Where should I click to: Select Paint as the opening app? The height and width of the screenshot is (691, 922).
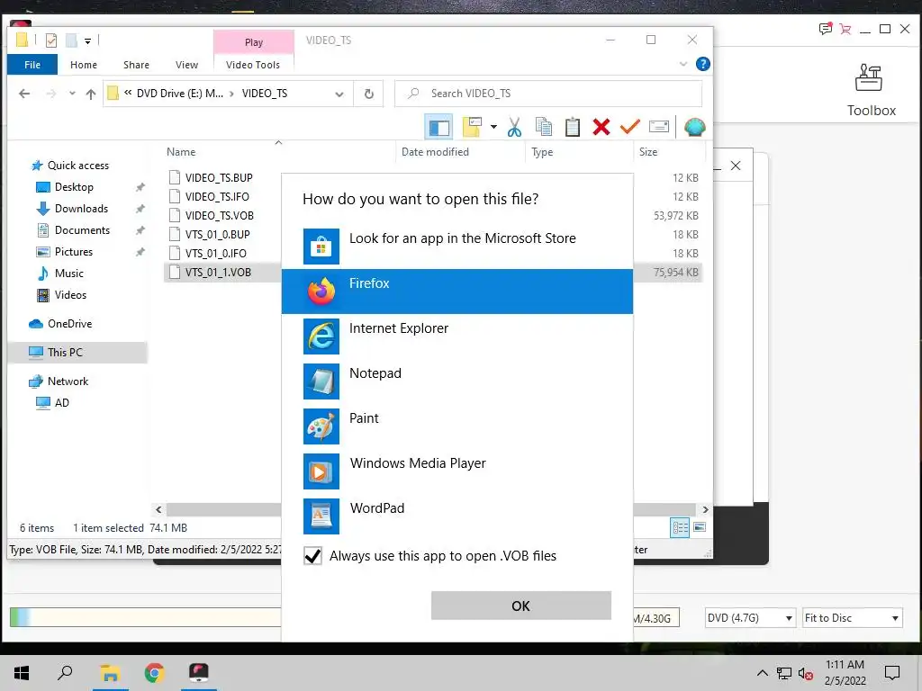pyautogui.click(x=456, y=426)
